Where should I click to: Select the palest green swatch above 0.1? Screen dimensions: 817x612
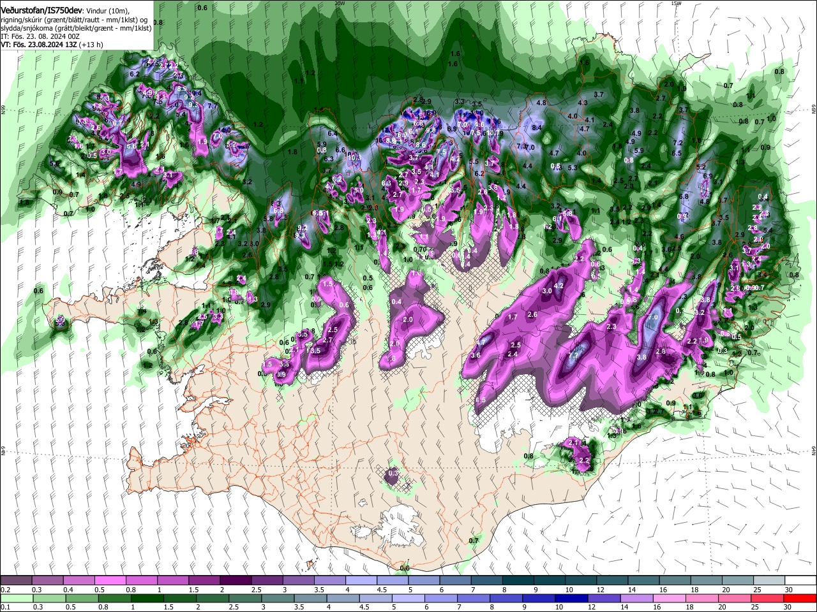16,599
